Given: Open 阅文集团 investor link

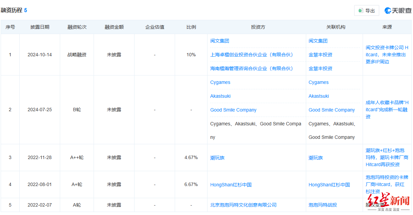Looking at the screenshot, I should pos(220,41).
